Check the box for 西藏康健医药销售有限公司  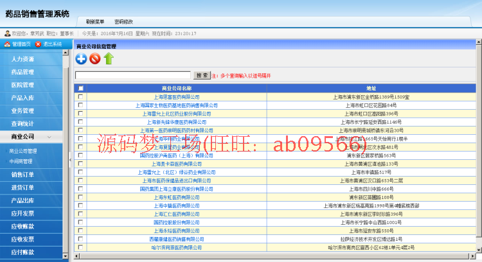click(80, 239)
